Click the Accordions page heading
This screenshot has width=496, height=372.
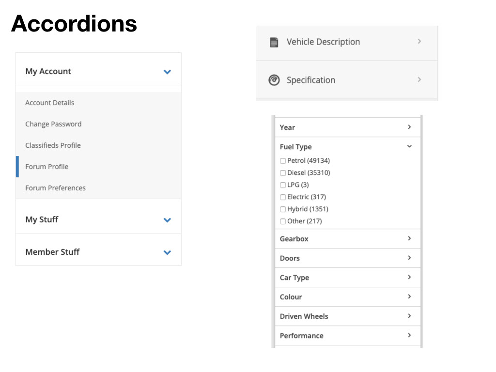tap(74, 24)
